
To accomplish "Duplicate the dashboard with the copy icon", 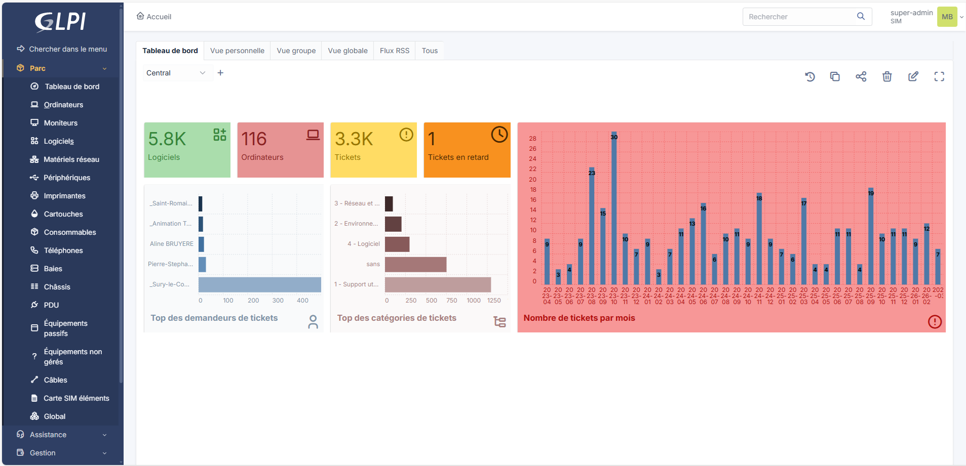I will click(x=835, y=76).
